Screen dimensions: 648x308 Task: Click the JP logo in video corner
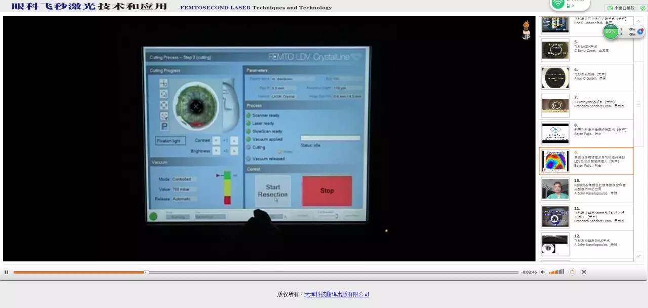526,30
